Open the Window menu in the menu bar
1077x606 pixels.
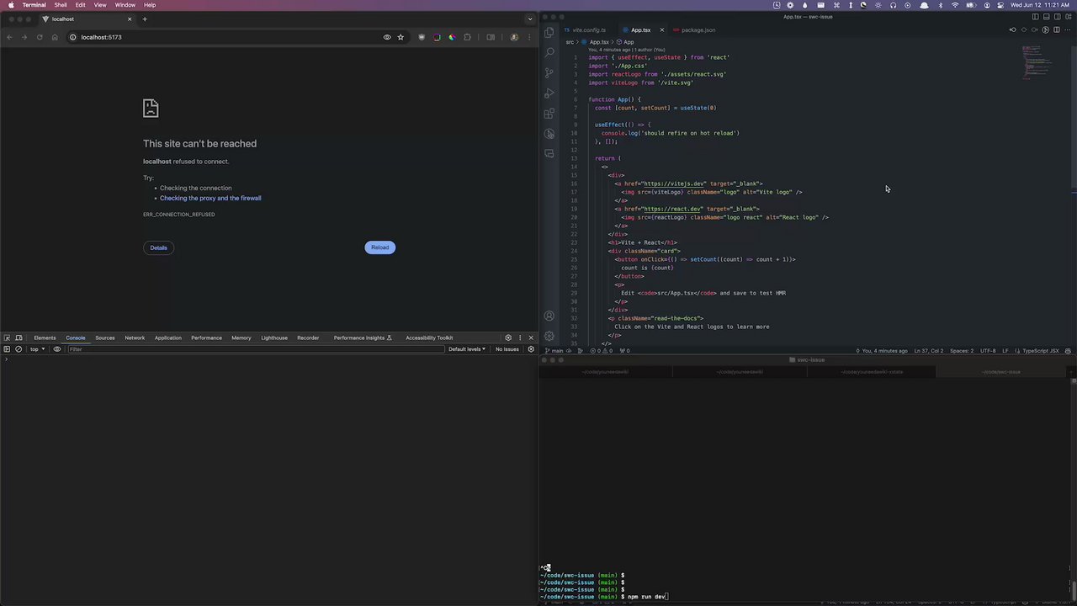tap(125, 5)
